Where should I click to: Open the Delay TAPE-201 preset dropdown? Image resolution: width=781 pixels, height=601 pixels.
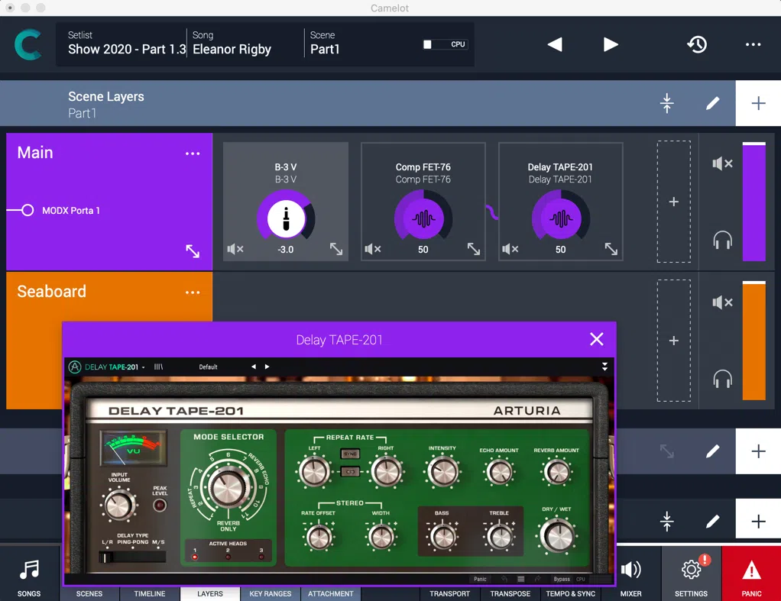(208, 367)
